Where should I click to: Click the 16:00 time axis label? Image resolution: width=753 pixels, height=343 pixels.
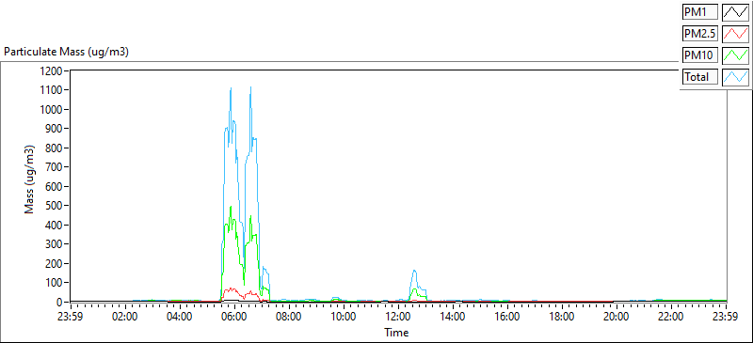(x=507, y=317)
